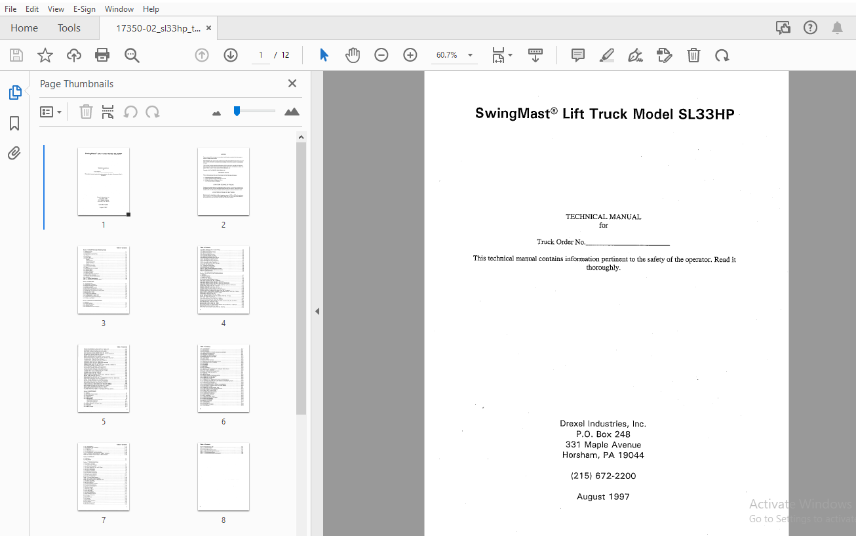Screen dimensions: 856x536
Task: Open the Sign document pen tool
Action: pos(635,55)
